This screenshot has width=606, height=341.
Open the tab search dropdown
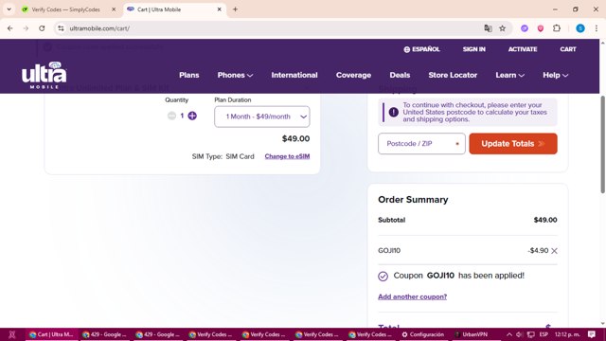9,9
